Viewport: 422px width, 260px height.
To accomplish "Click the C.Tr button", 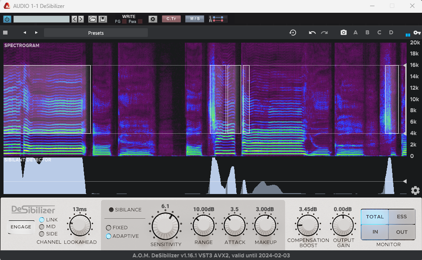I will [x=171, y=19].
